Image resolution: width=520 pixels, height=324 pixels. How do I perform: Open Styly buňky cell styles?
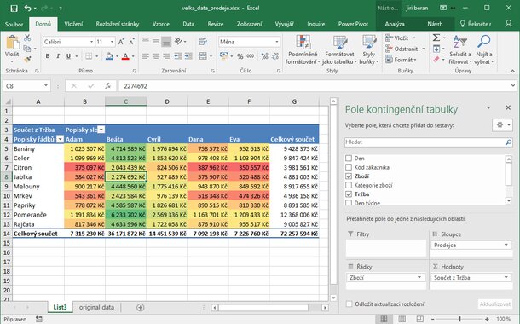(x=369, y=49)
